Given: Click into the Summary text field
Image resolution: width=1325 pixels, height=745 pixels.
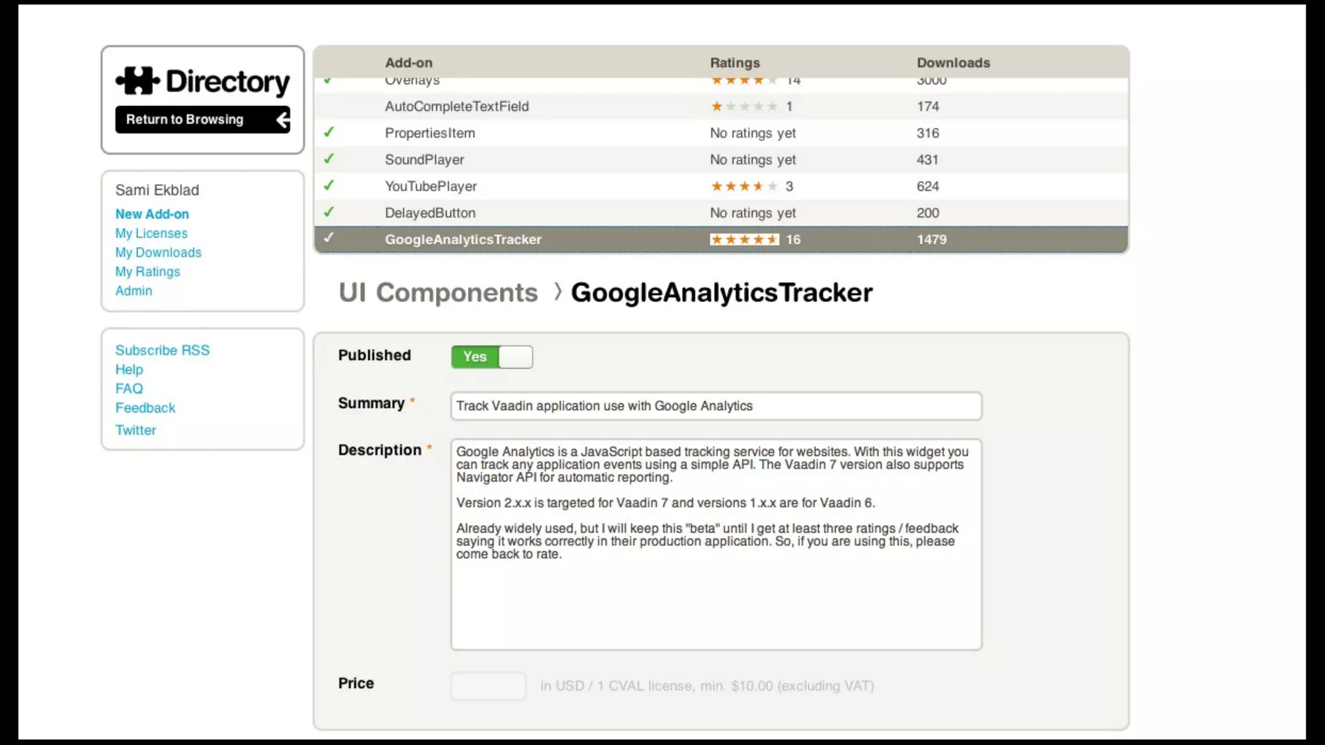Looking at the screenshot, I should (716, 406).
